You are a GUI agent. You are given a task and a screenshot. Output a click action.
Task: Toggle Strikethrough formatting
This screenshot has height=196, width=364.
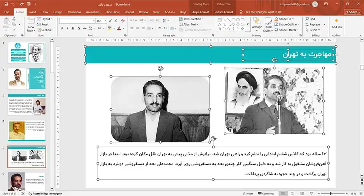coord(85,28)
